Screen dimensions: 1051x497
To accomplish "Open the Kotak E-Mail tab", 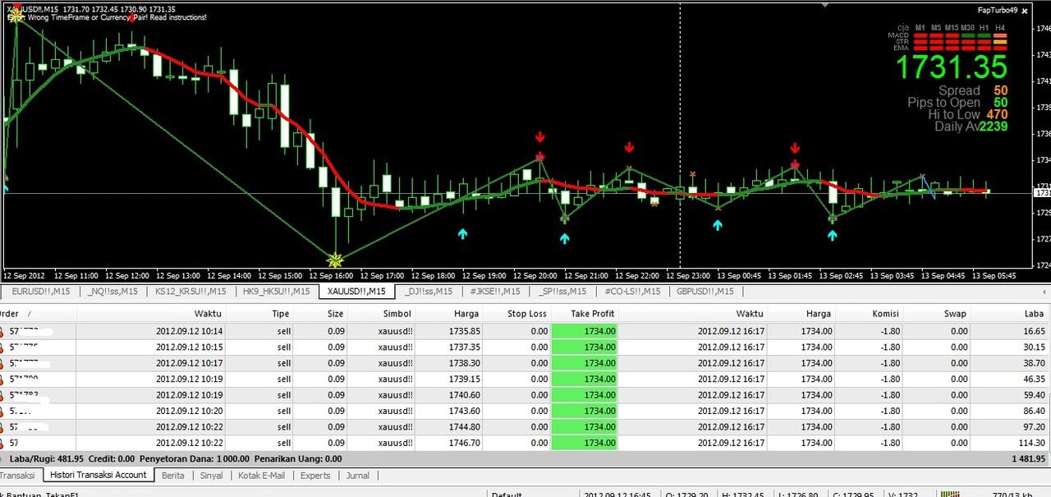I will pos(261,475).
